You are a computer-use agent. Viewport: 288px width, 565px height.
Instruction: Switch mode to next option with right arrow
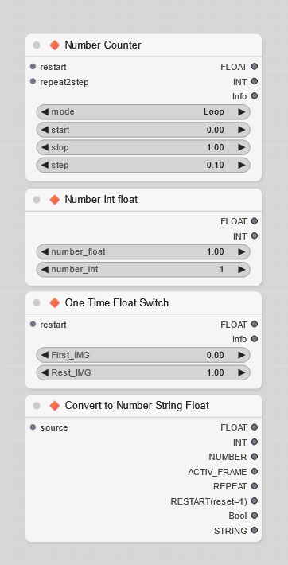coord(242,111)
